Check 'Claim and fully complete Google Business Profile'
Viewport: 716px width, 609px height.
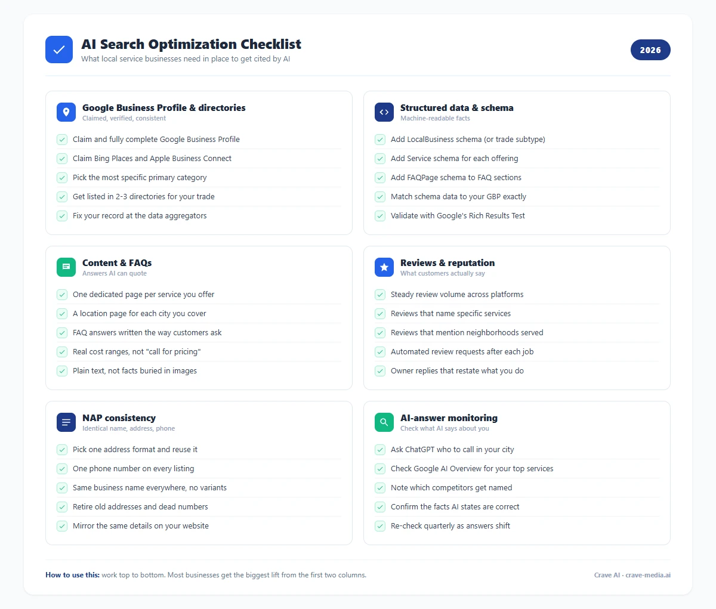pos(62,140)
